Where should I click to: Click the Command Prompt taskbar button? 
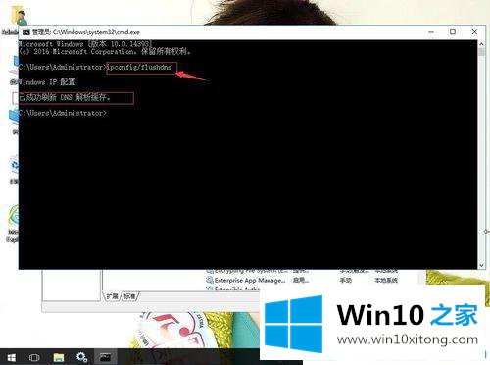105,357
